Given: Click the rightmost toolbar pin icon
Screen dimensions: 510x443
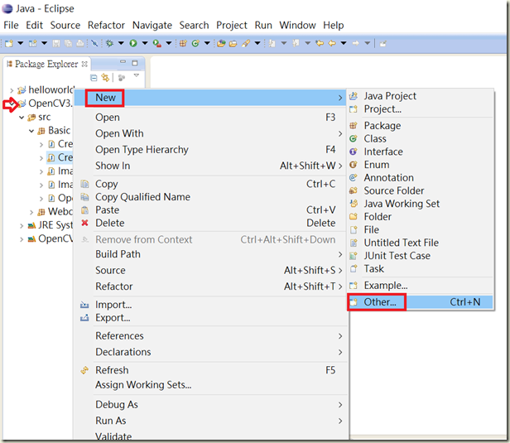Looking at the screenshot, I should click(x=382, y=43).
